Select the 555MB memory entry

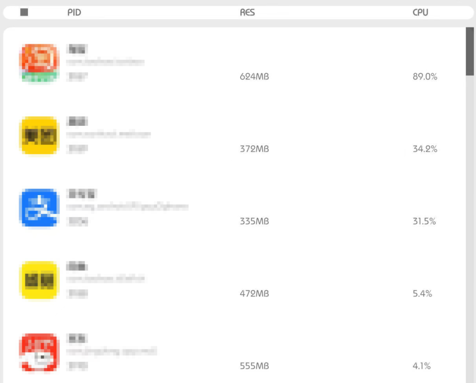pyautogui.click(x=254, y=366)
